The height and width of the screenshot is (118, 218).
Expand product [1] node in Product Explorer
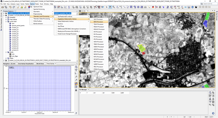[x=4, y=13]
